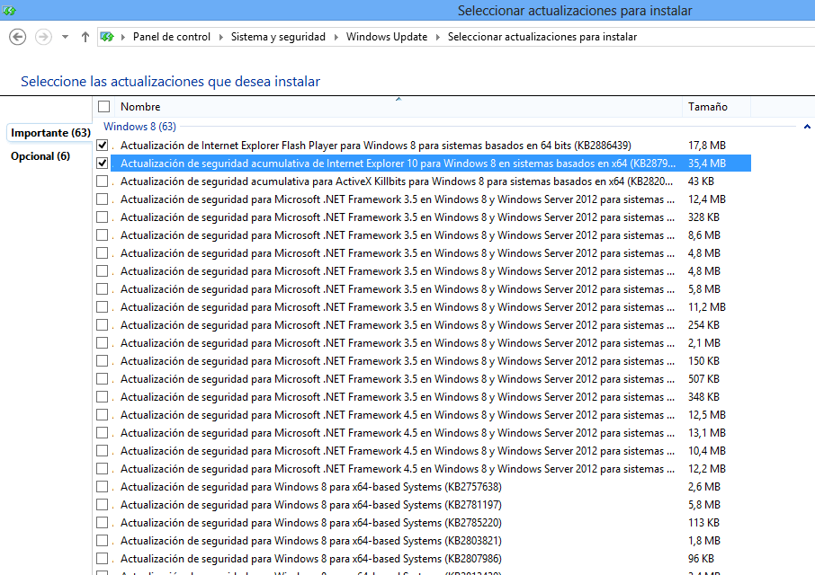Image resolution: width=815 pixels, height=575 pixels.
Task: Sort by the Tamaño column header
Action: coord(708,107)
